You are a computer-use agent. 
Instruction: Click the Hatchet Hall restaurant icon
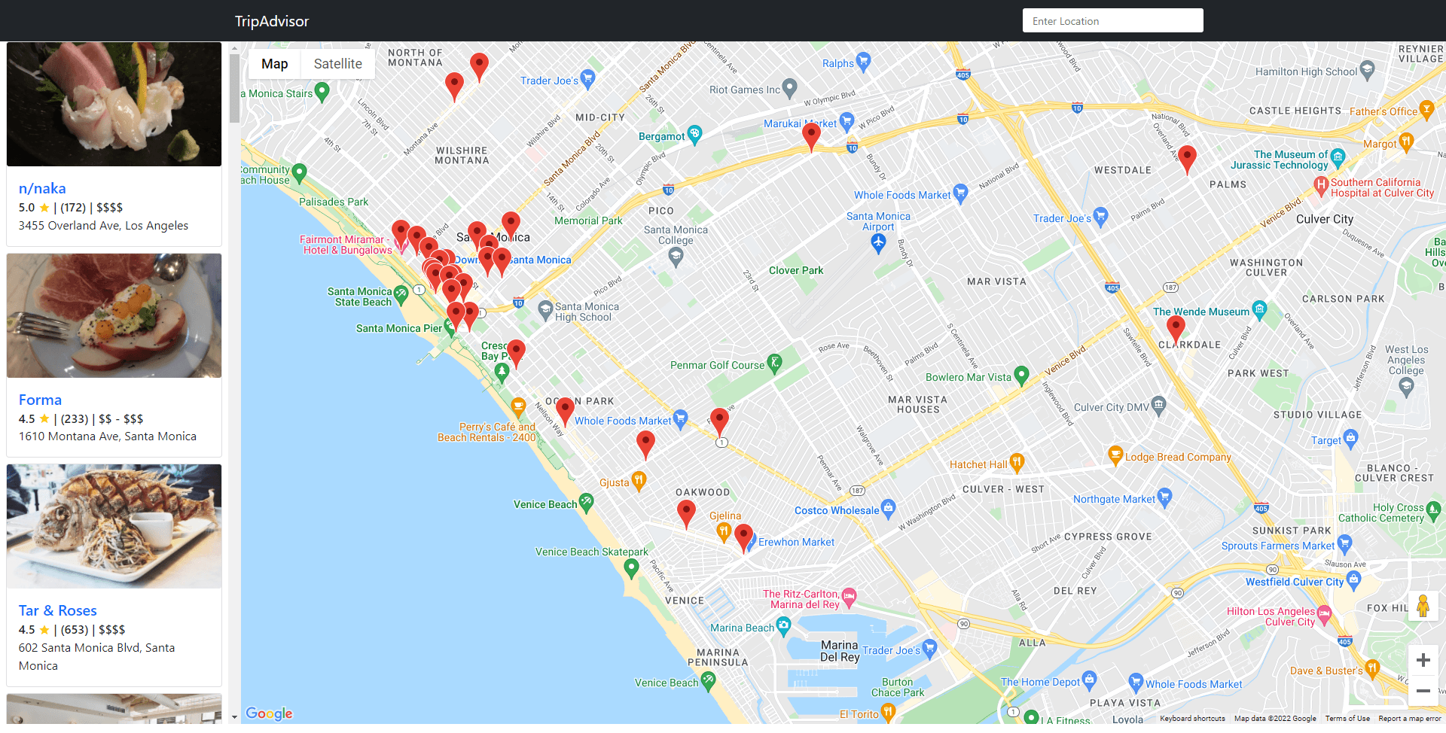point(1017,463)
